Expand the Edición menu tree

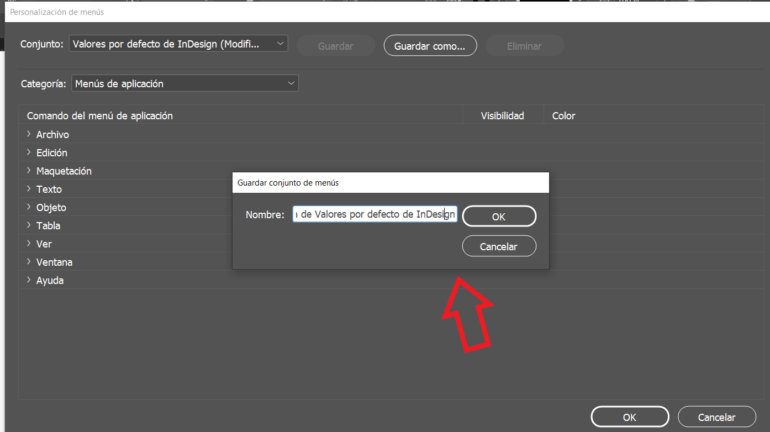click(29, 152)
